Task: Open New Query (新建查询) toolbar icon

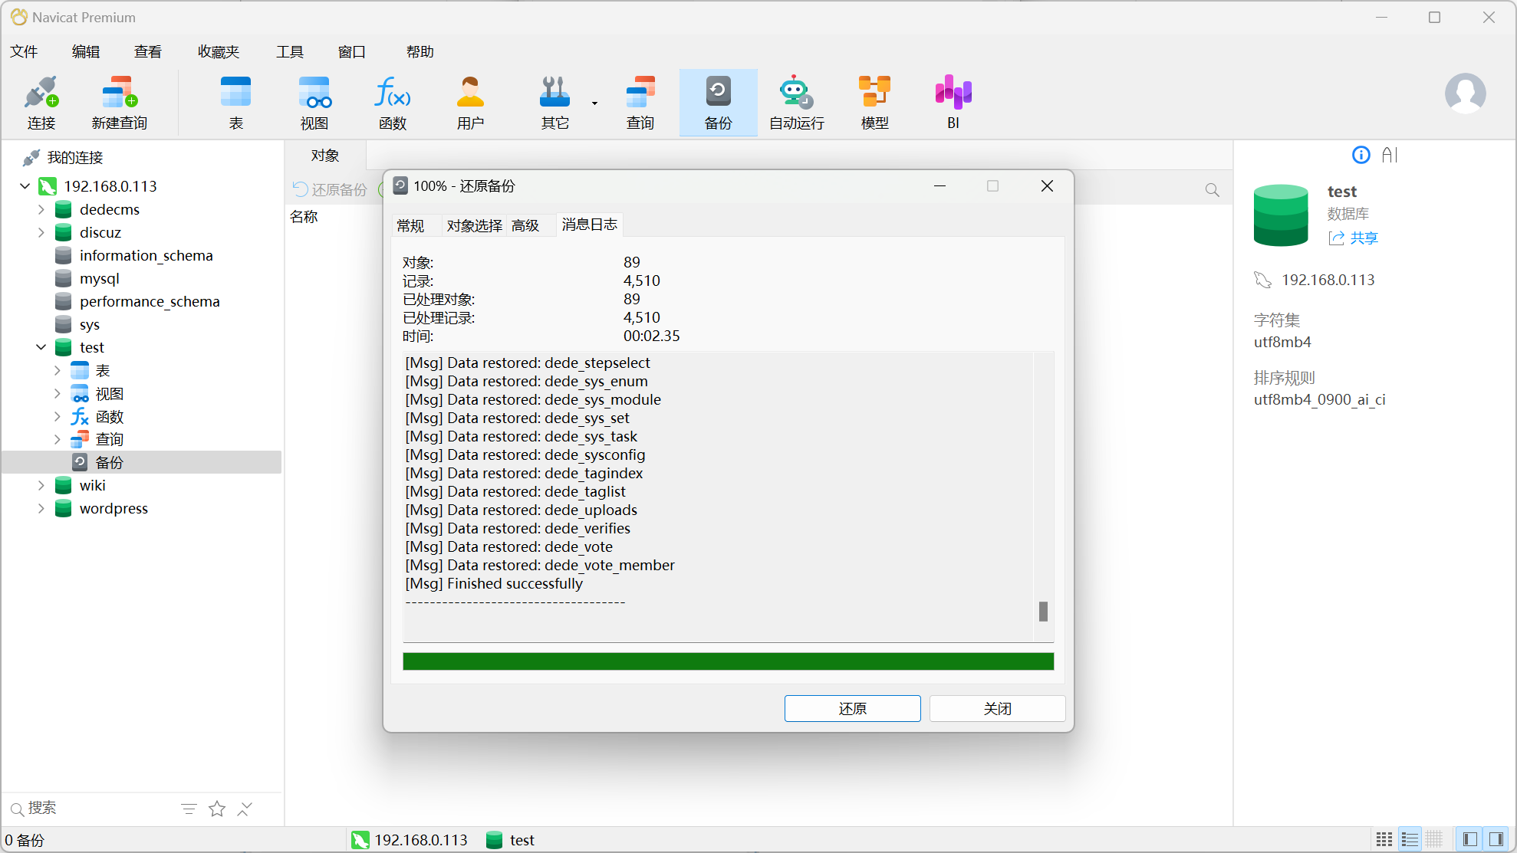Action: [x=119, y=103]
